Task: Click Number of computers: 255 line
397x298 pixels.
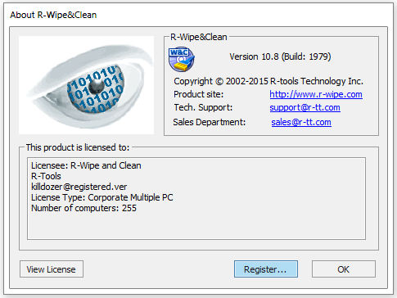Action: (x=83, y=208)
